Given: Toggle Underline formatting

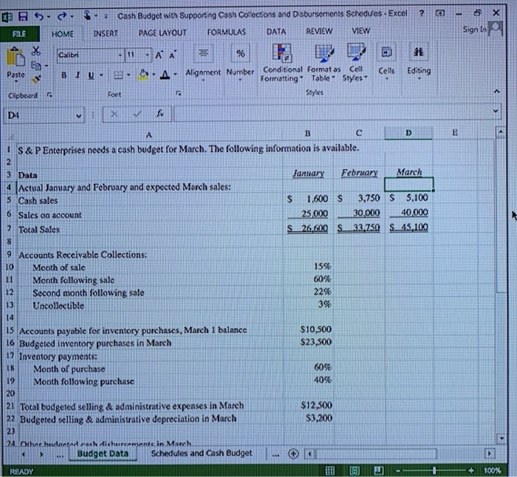Looking at the screenshot, I should coord(91,75).
